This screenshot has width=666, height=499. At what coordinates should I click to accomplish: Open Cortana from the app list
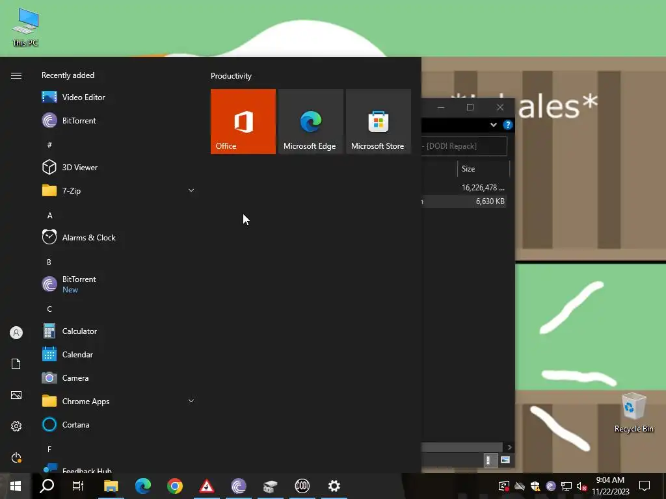click(118, 424)
